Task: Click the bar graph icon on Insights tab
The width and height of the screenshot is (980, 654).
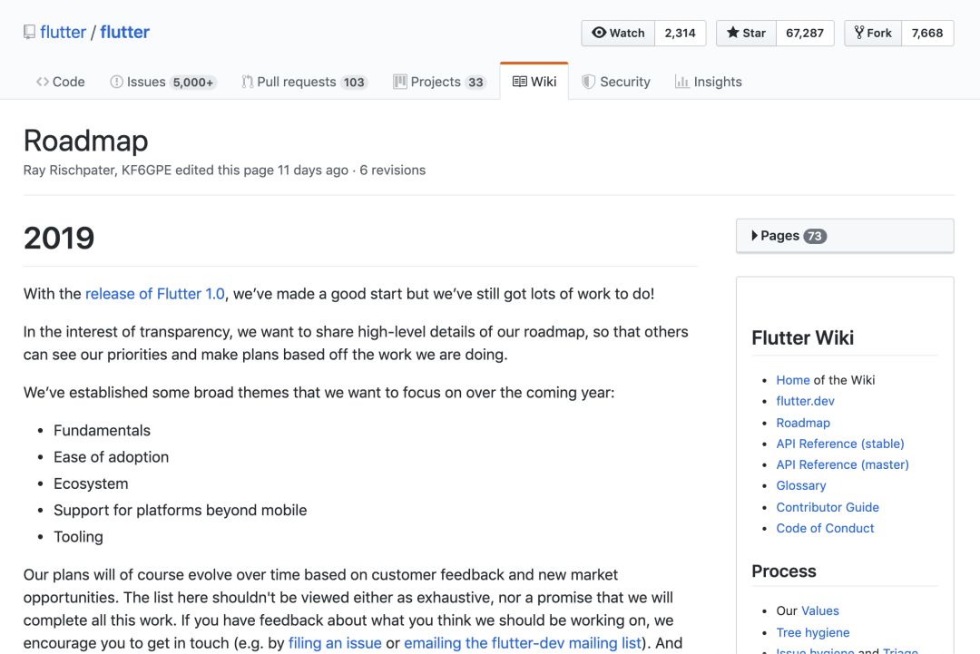Action: (x=681, y=82)
